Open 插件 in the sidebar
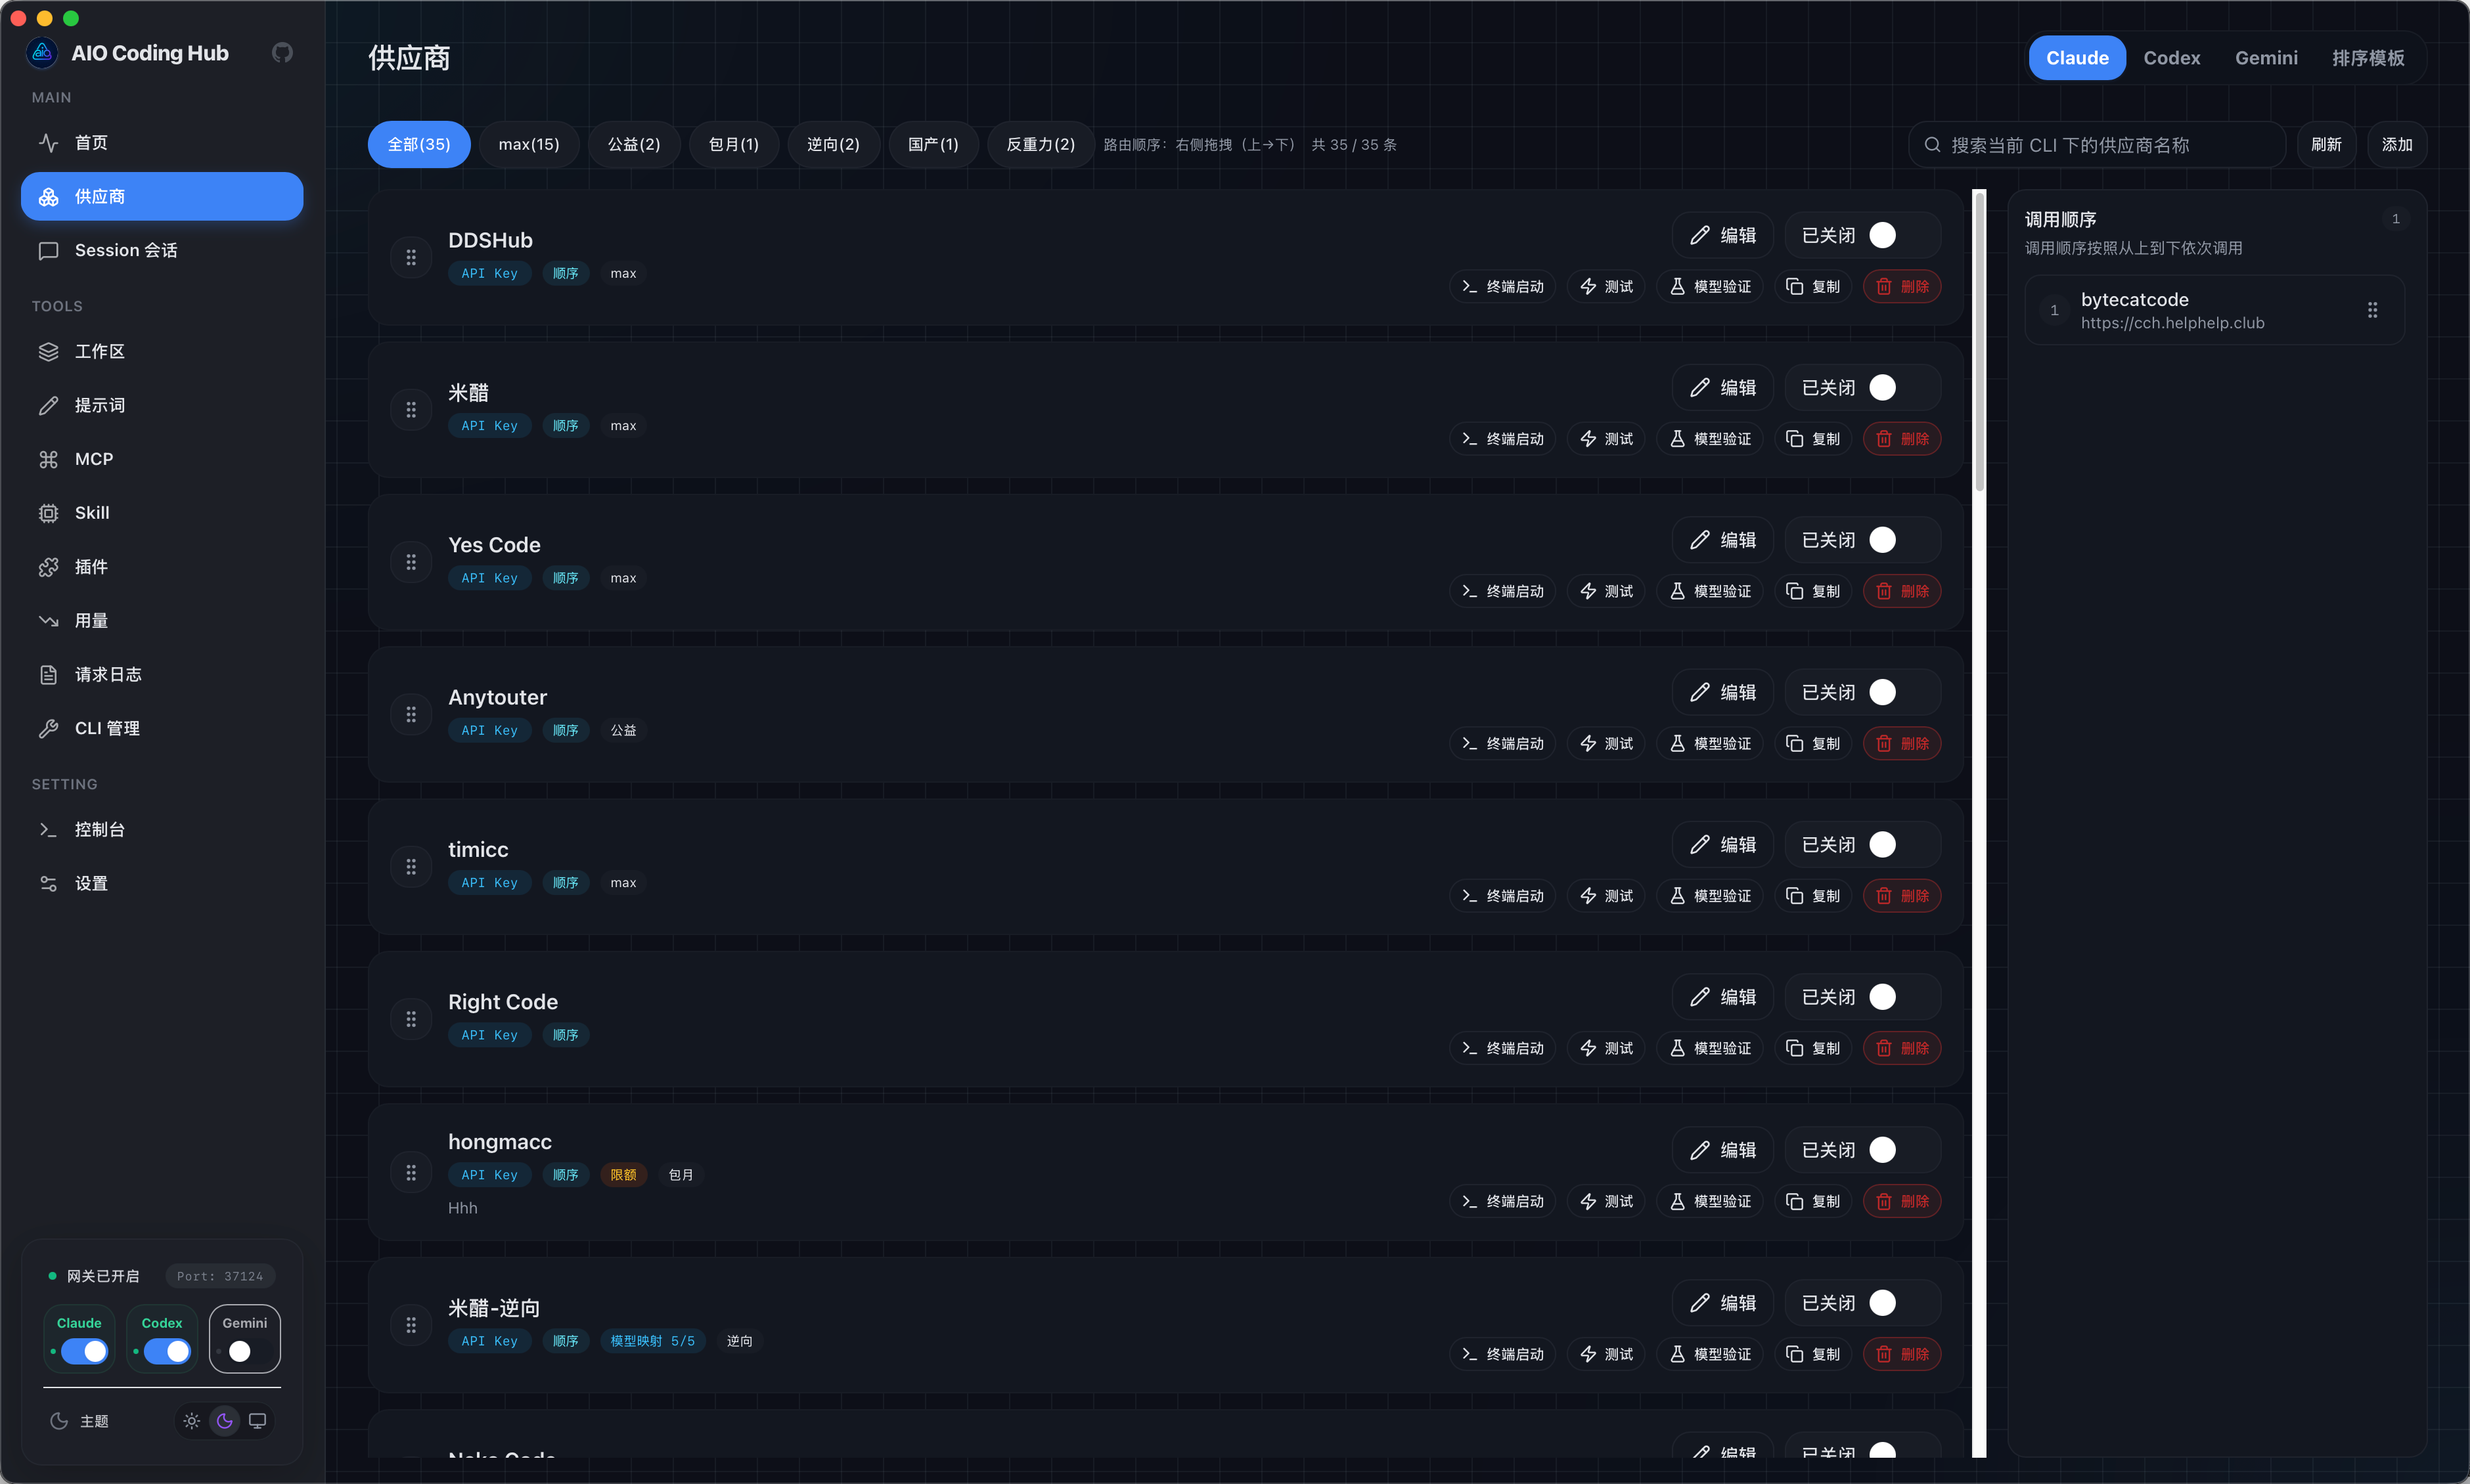The image size is (2470, 1484). click(162, 567)
